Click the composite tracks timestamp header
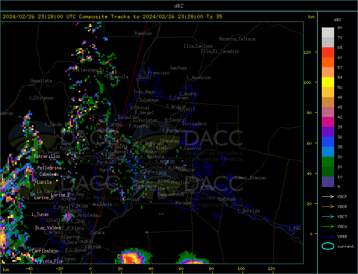358x274 pixels. click(x=112, y=17)
